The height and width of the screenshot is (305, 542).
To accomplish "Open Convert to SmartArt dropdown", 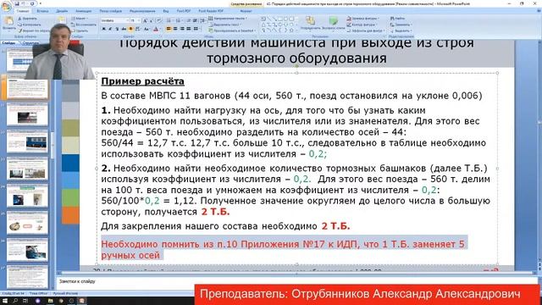I will click(232, 30).
